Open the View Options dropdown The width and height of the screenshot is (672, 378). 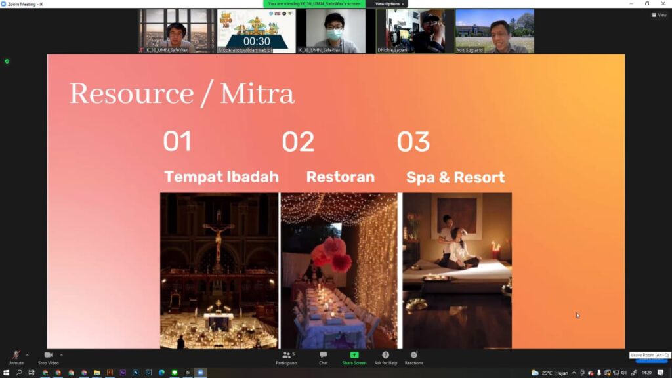click(388, 4)
